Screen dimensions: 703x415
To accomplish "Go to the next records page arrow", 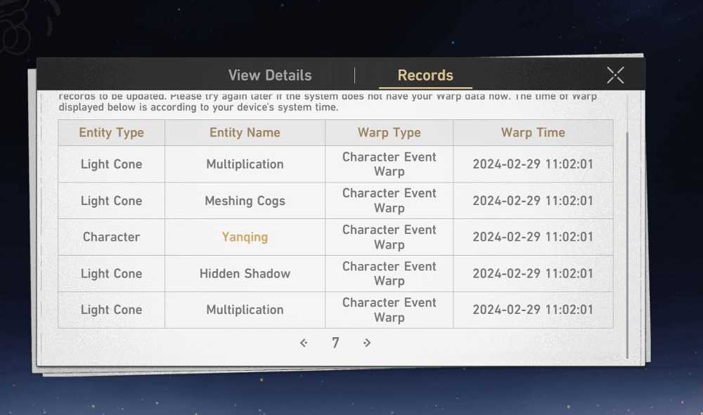I will 367,343.
